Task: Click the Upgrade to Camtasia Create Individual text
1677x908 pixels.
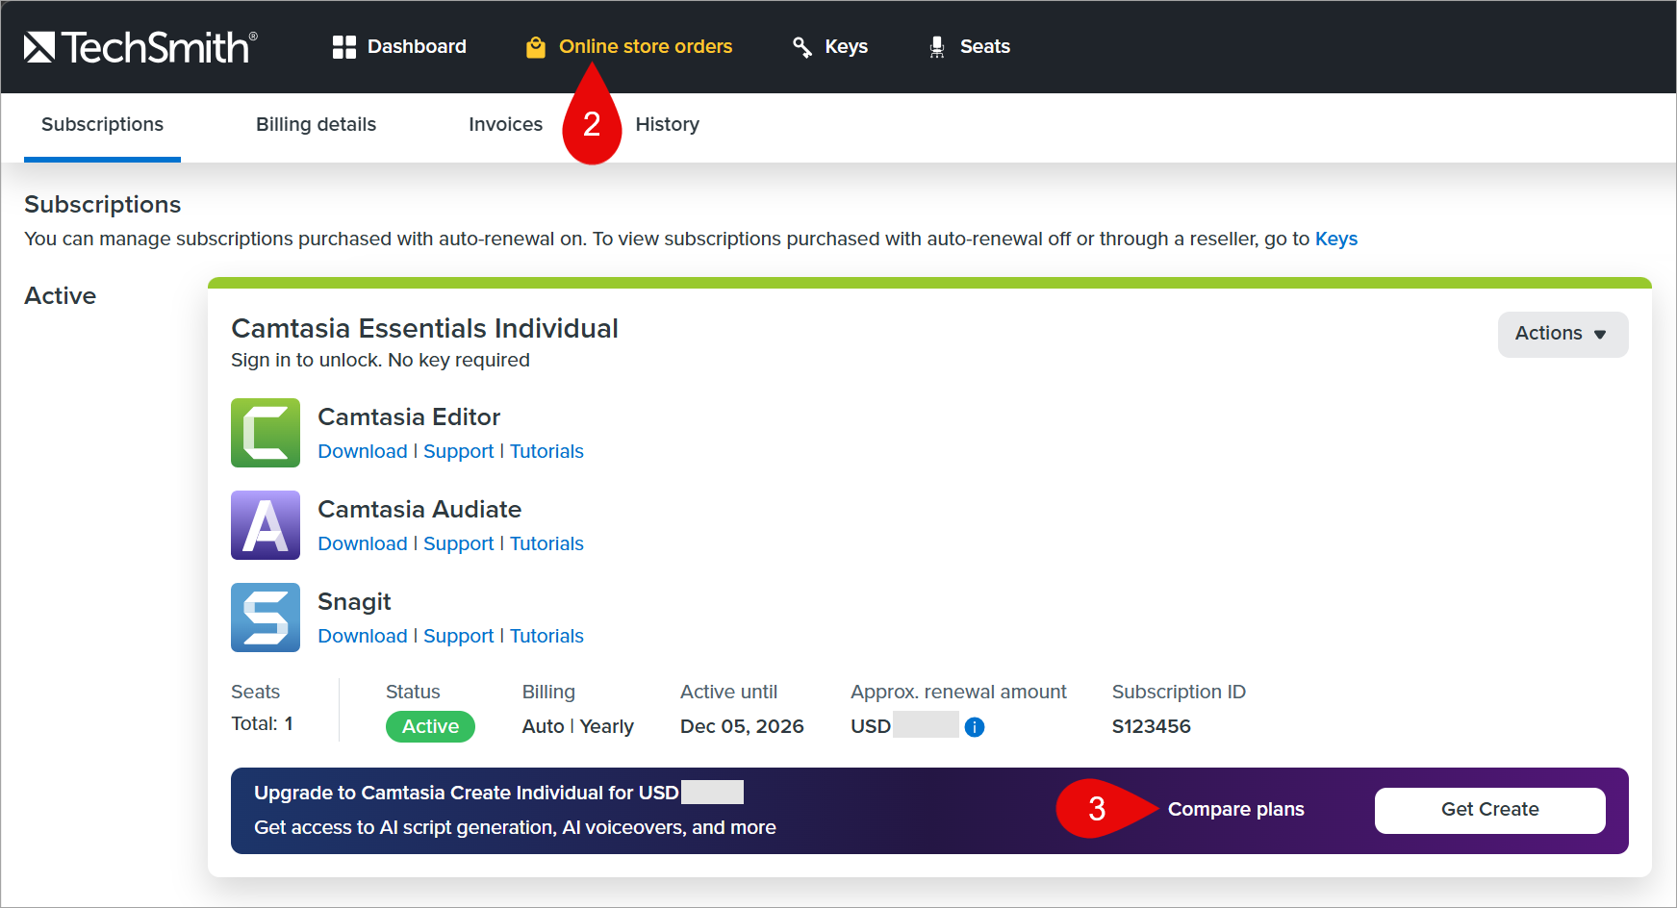Action: (x=467, y=793)
